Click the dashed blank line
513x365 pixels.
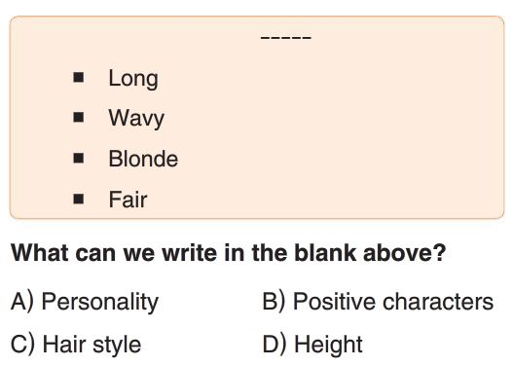click(285, 38)
